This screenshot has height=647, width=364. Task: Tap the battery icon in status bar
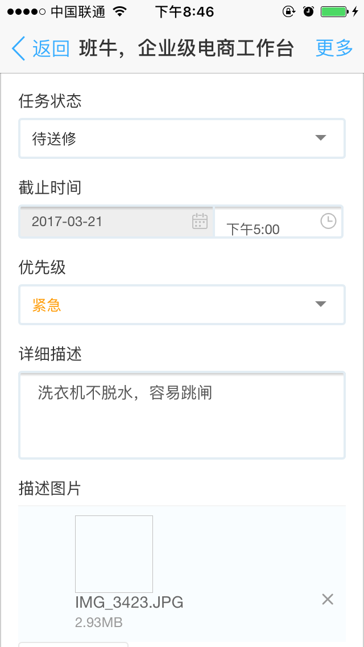coord(334,11)
